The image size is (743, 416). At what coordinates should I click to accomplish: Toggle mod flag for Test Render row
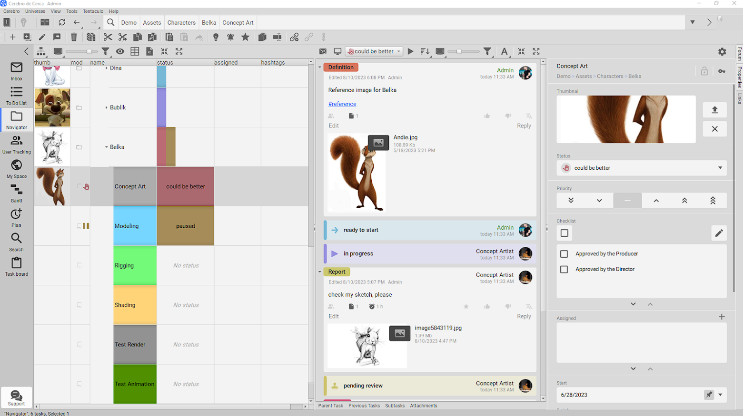[x=79, y=344]
